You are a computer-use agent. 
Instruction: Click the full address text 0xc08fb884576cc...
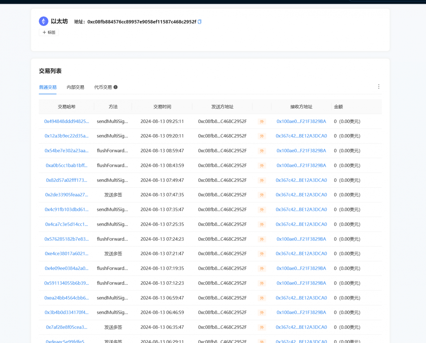pos(142,22)
